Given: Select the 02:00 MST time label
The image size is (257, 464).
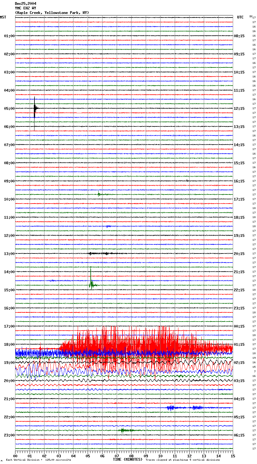Looking at the screenshot, I should pyautogui.click(x=9, y=54).
